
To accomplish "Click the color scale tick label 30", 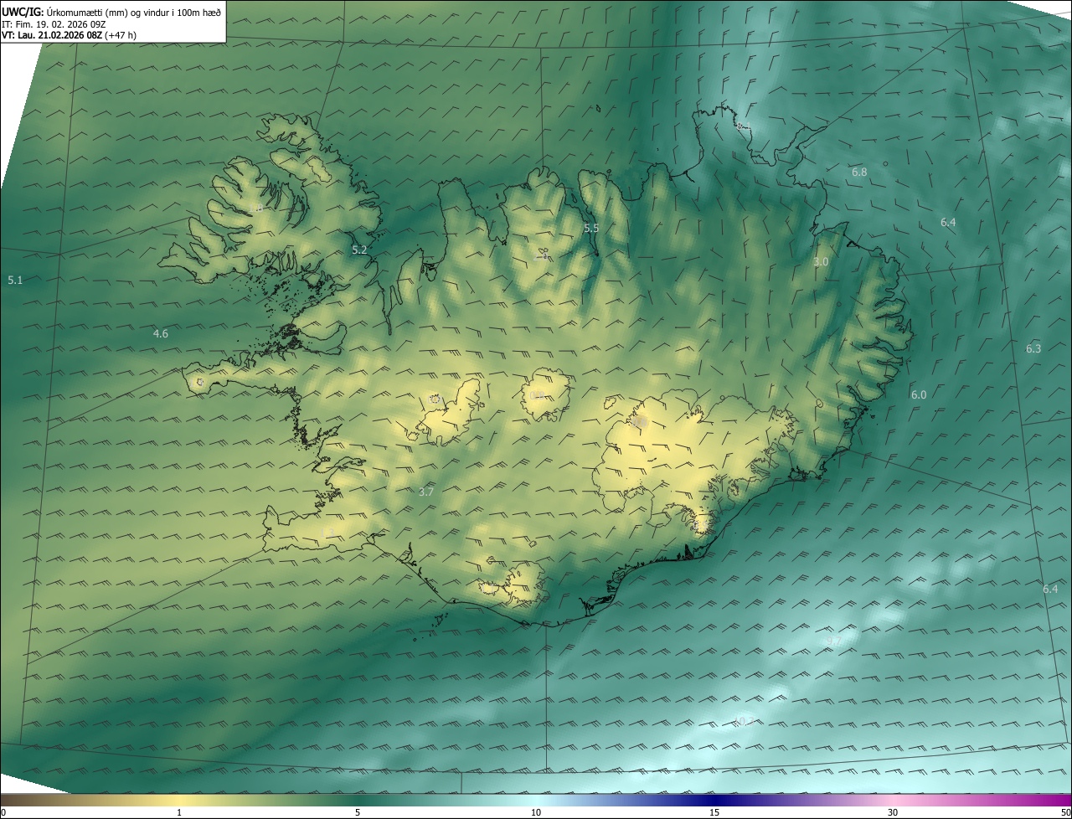I will click(x=893, y=813).
